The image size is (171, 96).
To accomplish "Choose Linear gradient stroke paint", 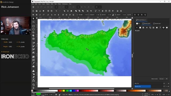I will coord(143,28).
